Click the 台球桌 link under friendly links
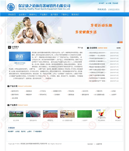Image resolution: width=129 pixels, height=151 pixels. pos(17,132)
